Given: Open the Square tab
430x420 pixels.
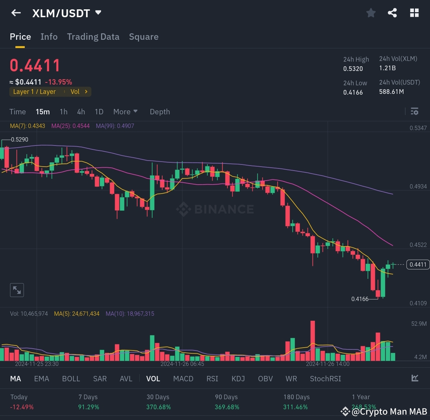Looking at the screenshot, I should click(143, 37).
